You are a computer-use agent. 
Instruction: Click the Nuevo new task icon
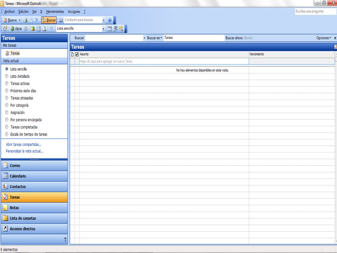point(5,20)
